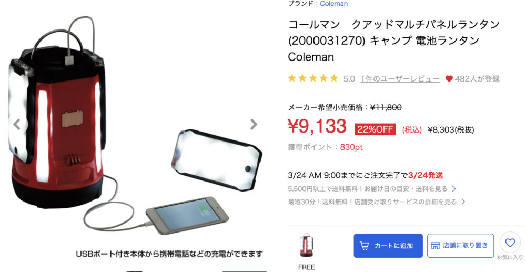Screen dimensions: 526x272
Task: Click the cart icon in add-to-cart button
Action: pos(364,246)
